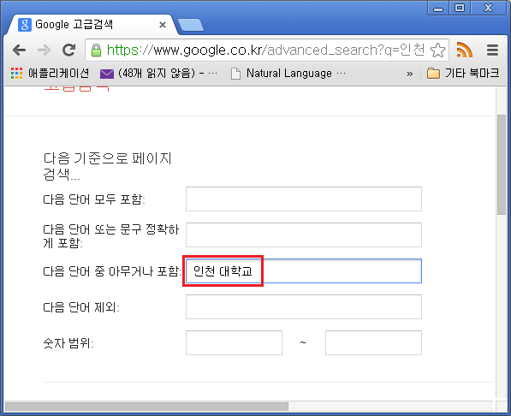
Task: Click the 다음 단어 중 아무거나 포함 label
Action: coord(112,271)
